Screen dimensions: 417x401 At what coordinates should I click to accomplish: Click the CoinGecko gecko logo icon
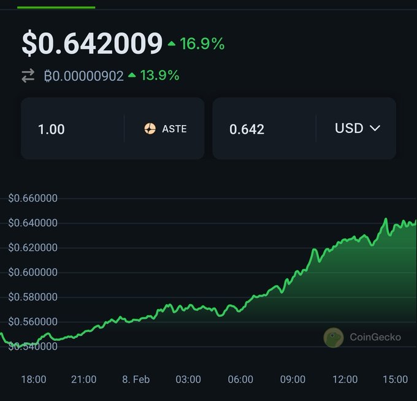pyautogui.click(x=334, y=337)
